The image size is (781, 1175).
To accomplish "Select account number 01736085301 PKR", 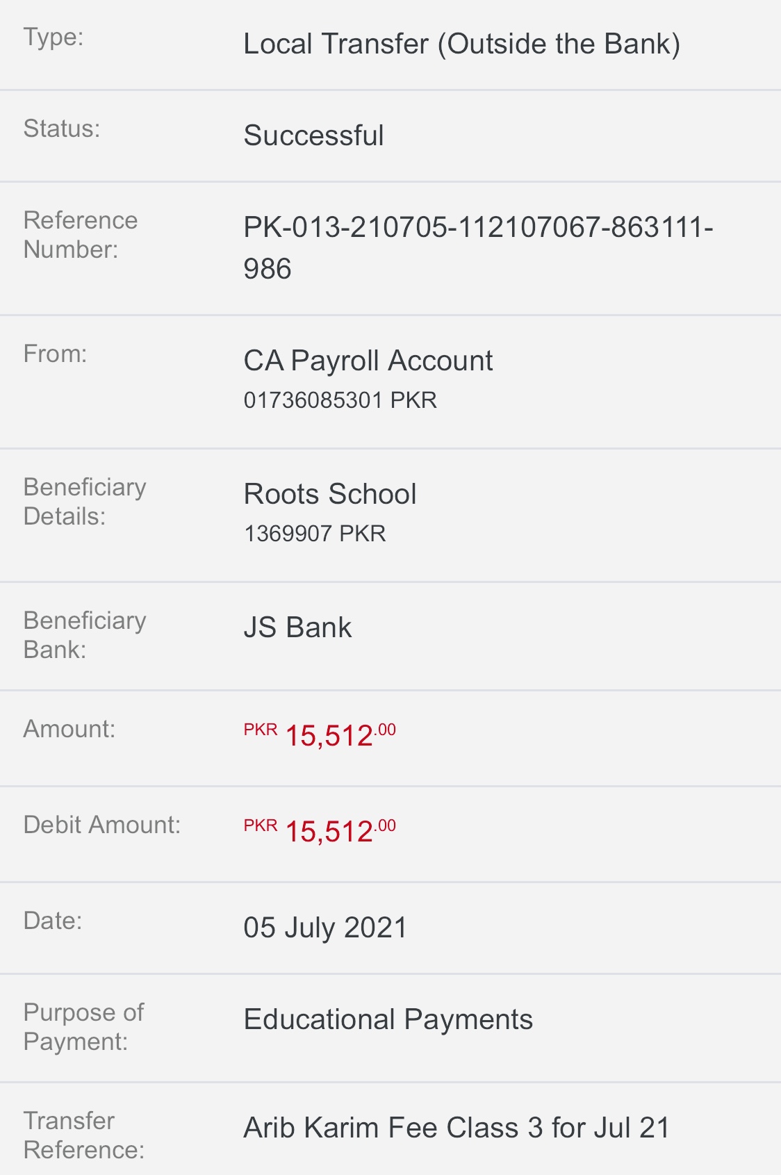I will pyautogui.click(x=340, y=400).
